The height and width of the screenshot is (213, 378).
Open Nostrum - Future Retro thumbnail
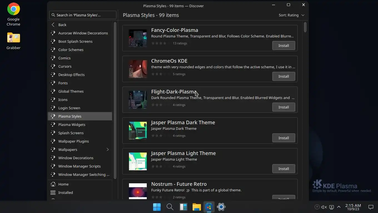coord(138,191)
